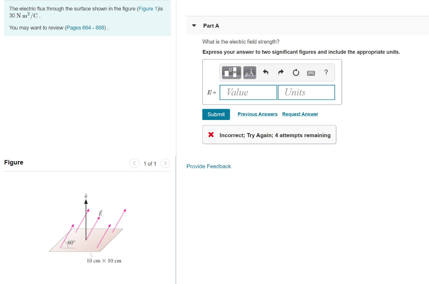Click the '1 of 1' figure counter
Image resolution: width=429 pixels, height=284 pixels.
[150, 164]
